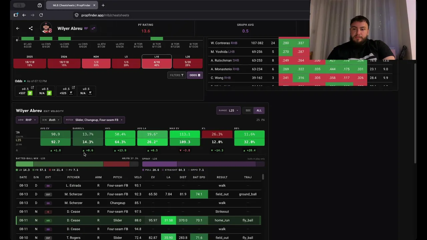The width and height of the screenshot is (427, 240).
Task: Click the DraftKings logo beside the first N/A
Action: click(x=49, y=93)
